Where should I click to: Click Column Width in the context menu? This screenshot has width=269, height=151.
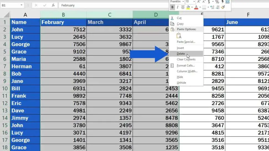coord(187,71)
